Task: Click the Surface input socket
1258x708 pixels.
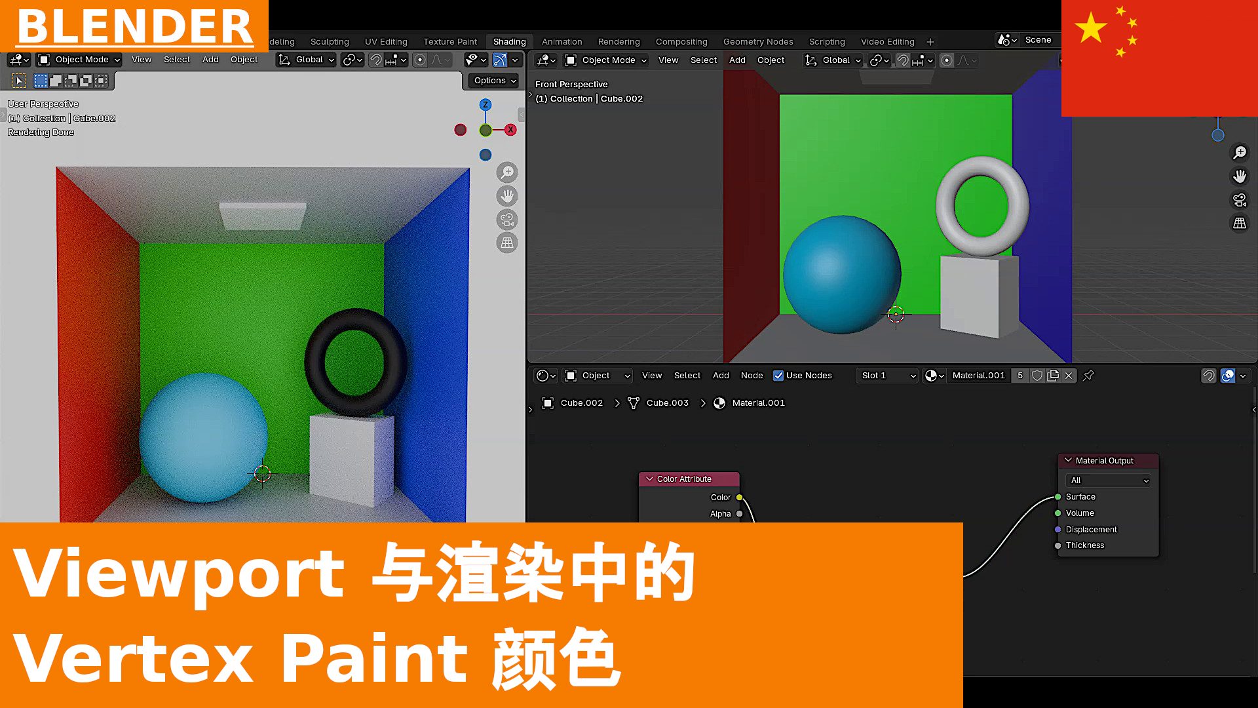Action: click(1058, 497)
